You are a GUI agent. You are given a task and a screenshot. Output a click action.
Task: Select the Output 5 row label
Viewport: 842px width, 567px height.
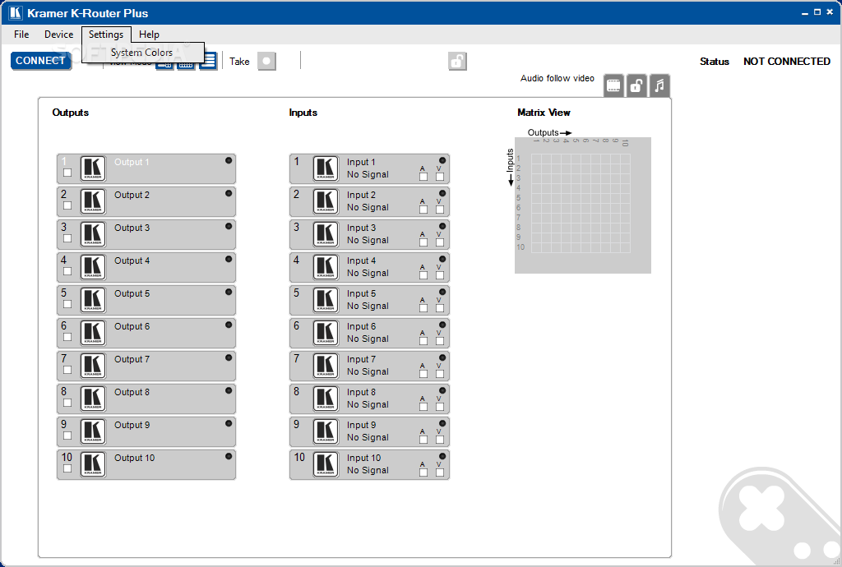[x=132, y=293]
